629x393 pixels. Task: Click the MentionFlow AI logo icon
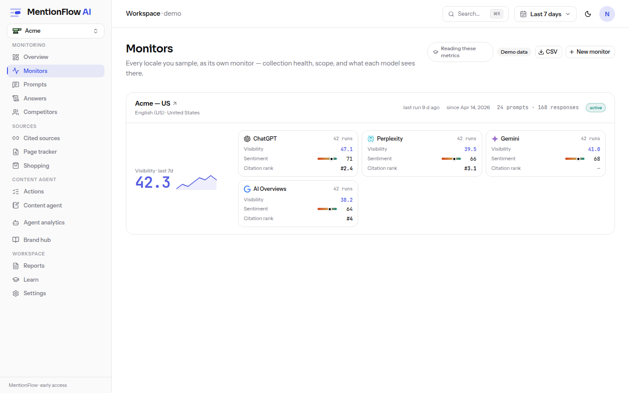(x=16, y=12)
